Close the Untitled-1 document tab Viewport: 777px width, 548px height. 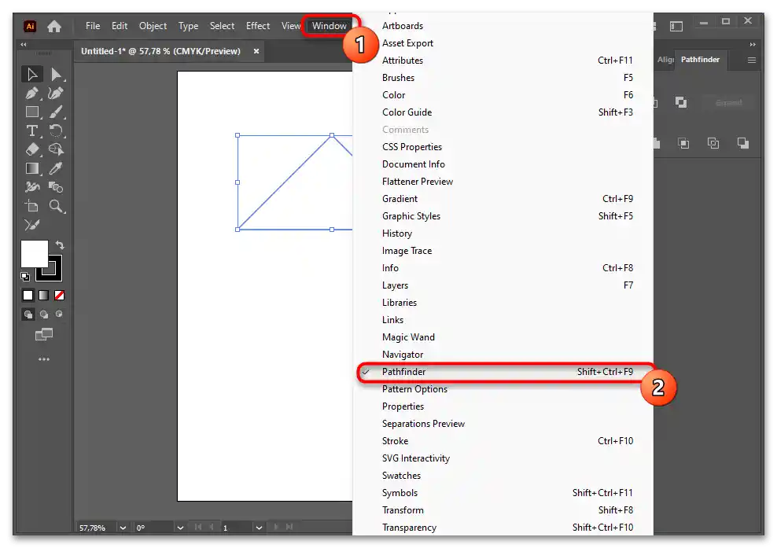pyautogui.click(x=256, y=51)
